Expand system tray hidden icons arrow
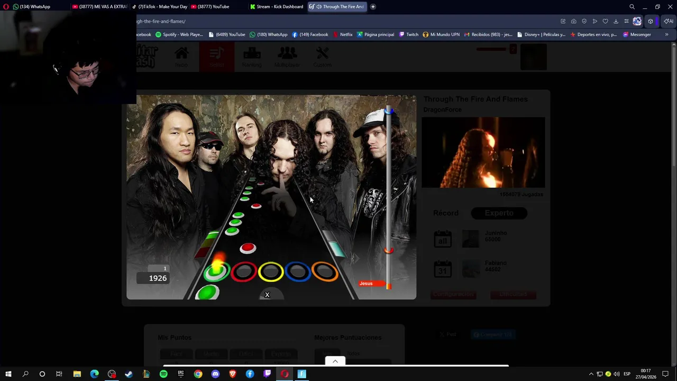Image resolution: width=677 pixels, height=381 pixels. tap(591, 374)
